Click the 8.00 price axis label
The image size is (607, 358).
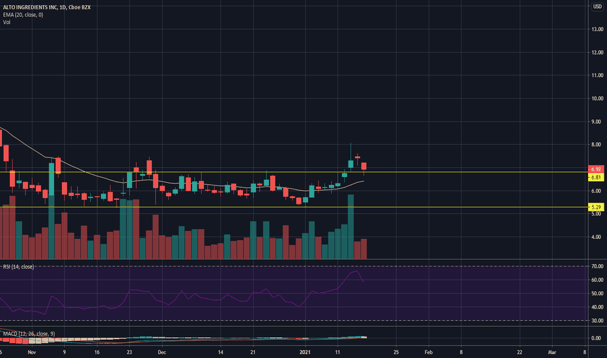pyautogui.click(x=596, y=145)
